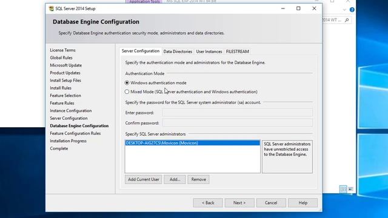Go to the previous step with Back
Image resolution: width=388 pixels, height=218 pixels.
(208, 203)
